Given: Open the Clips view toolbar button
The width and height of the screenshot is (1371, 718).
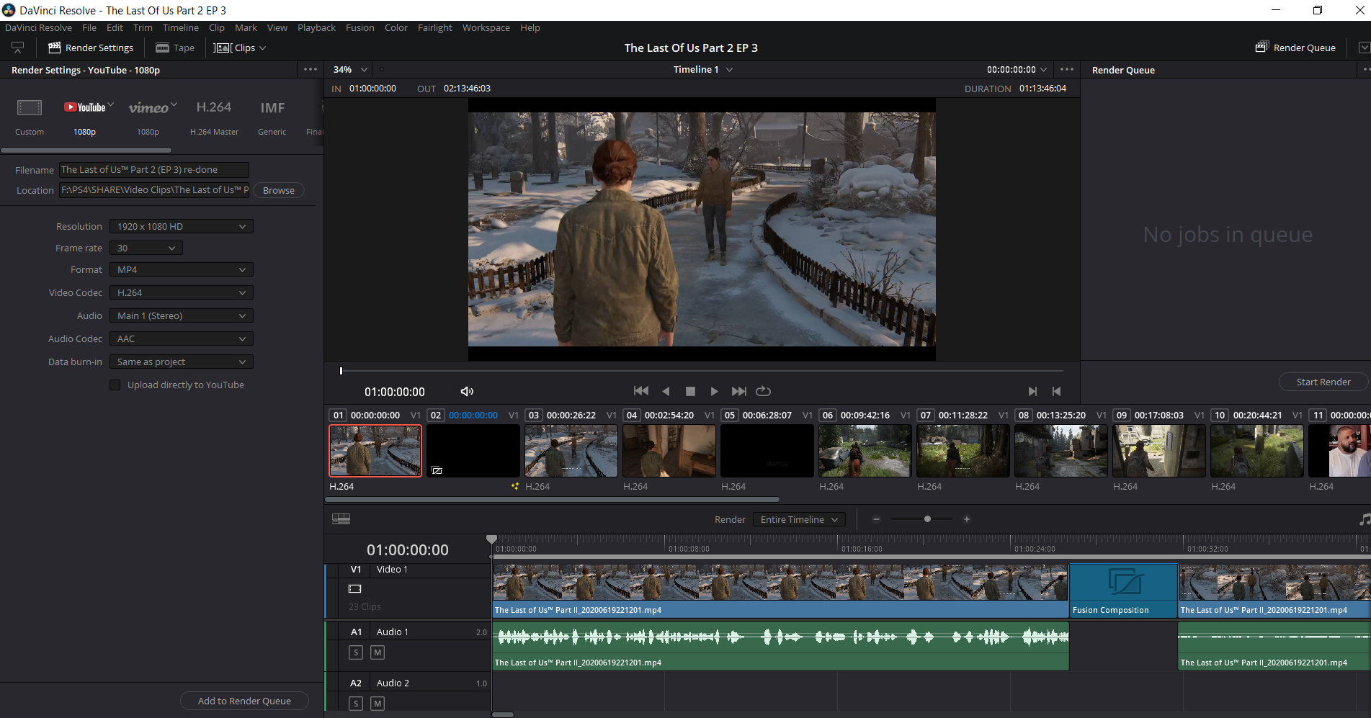Looking at the screenshot, I should click(240, 48).
